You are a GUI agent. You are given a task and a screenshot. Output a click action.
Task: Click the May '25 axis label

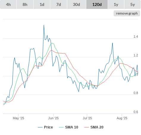point(18,118)
